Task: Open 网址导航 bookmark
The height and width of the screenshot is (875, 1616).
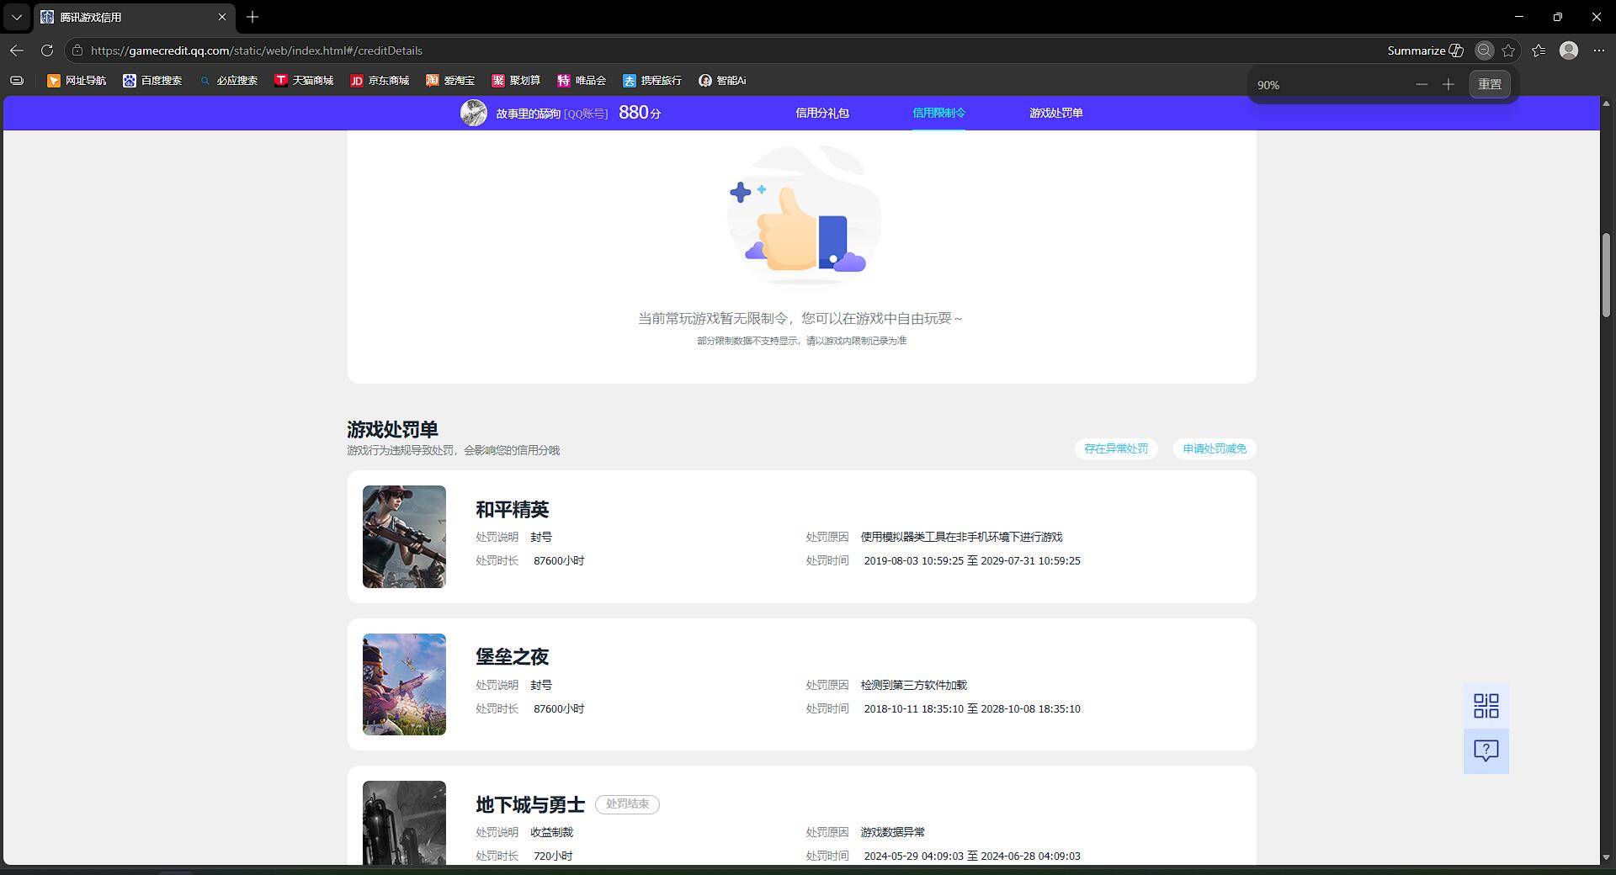Action: click(77, 81)
